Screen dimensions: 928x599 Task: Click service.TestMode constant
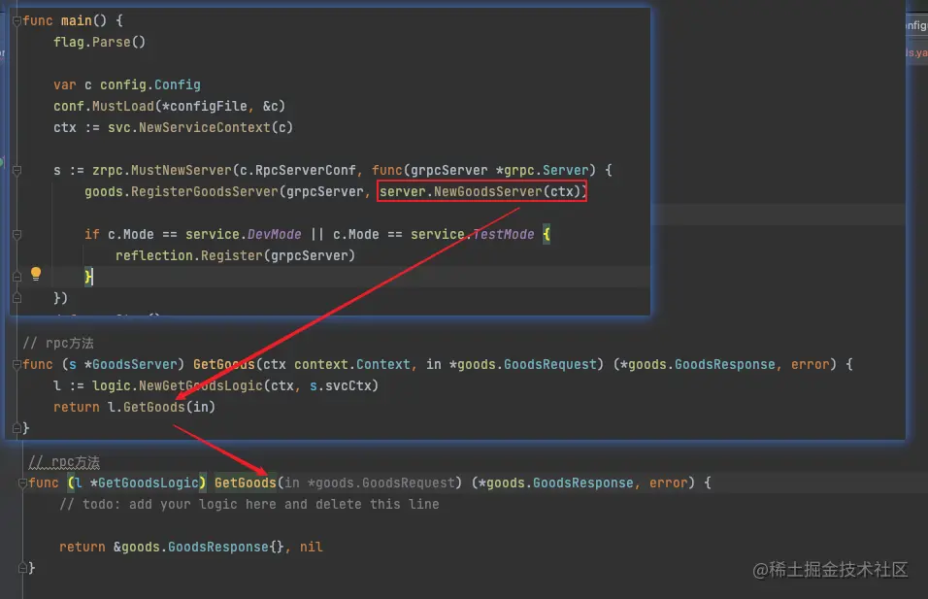click(x=473, y=234)
